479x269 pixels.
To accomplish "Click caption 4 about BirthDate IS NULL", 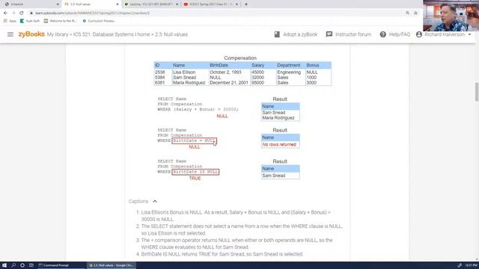I will click(222, 254).
